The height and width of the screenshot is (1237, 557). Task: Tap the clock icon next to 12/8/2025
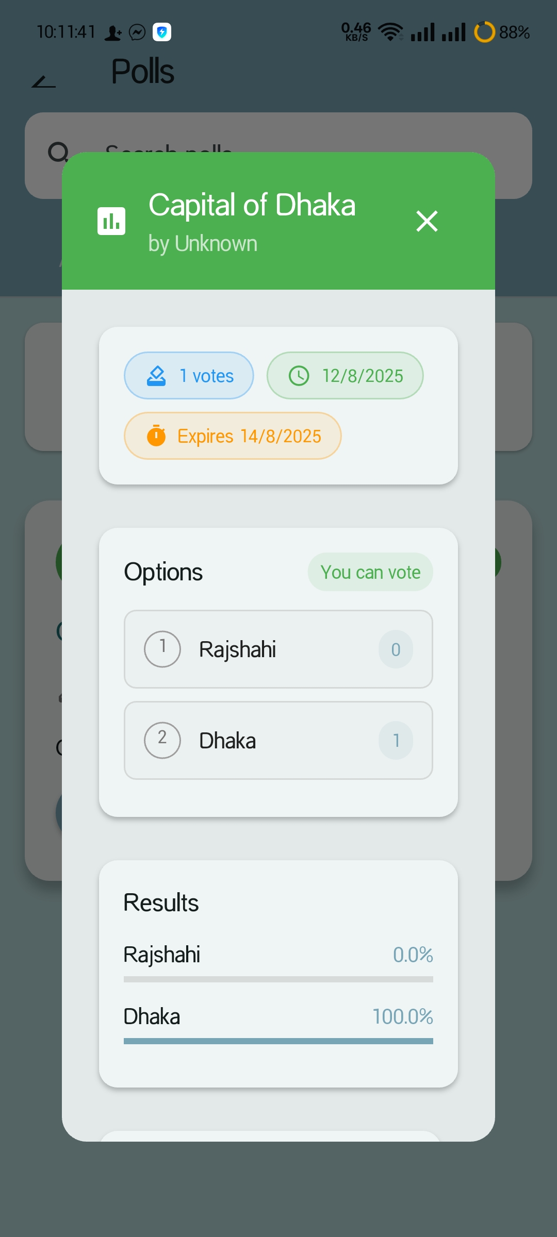[299, 376]
